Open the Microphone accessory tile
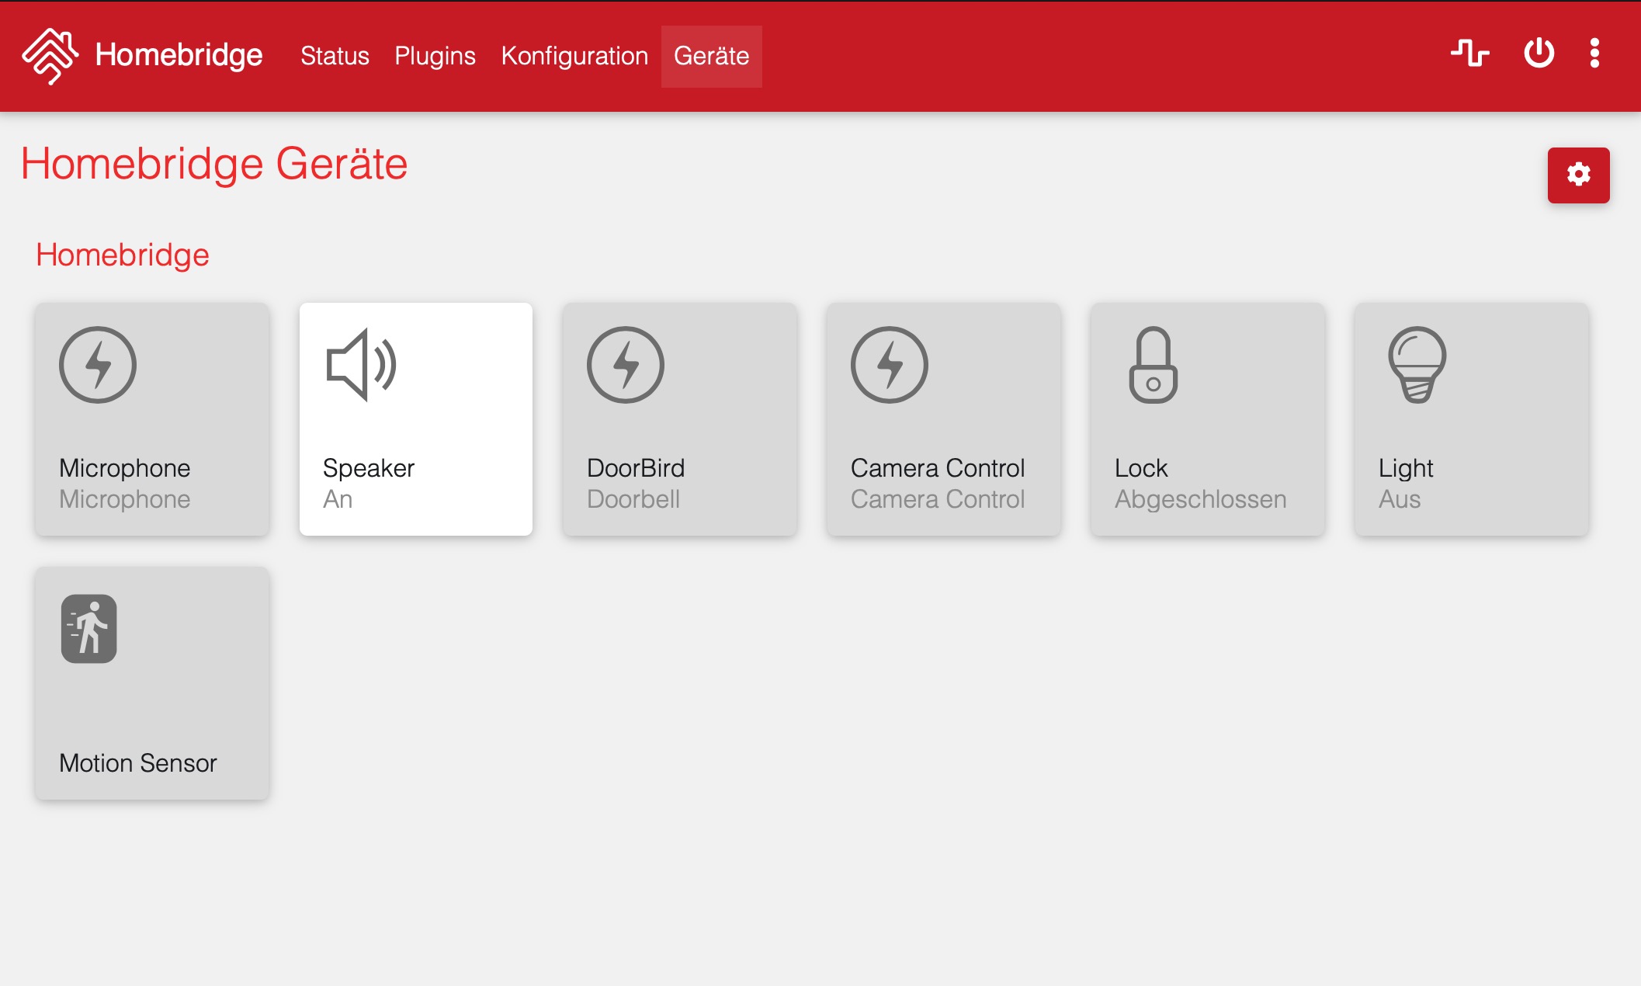Viewport: 1641px width, 986px height. point(152,419)
